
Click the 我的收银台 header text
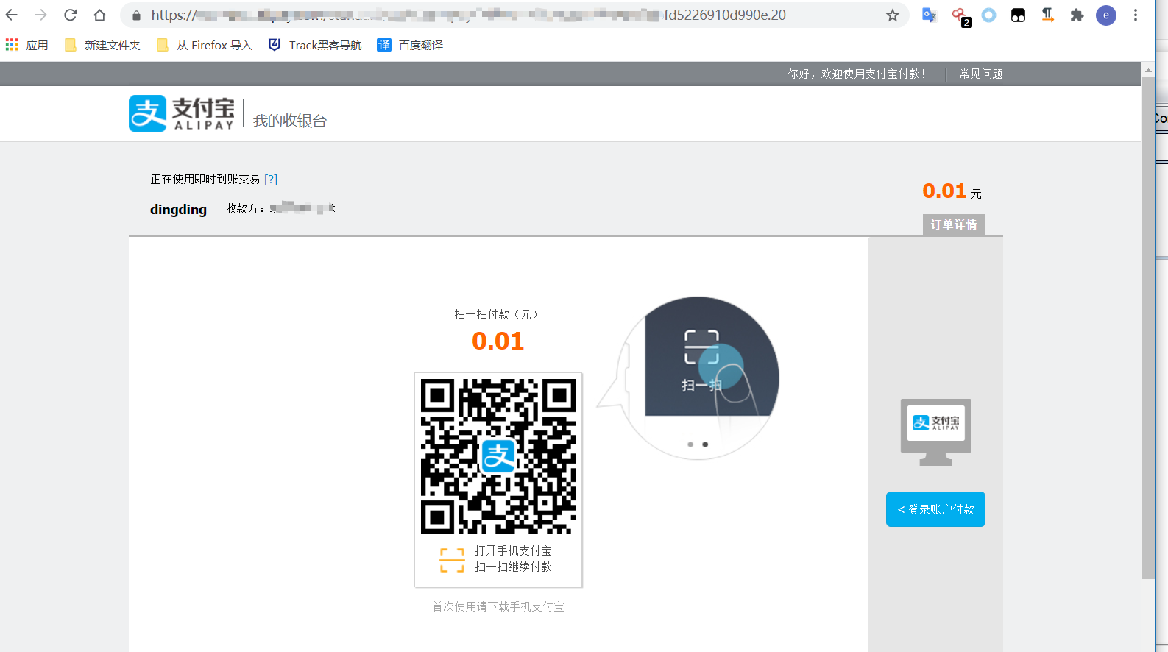pos(290,121)
